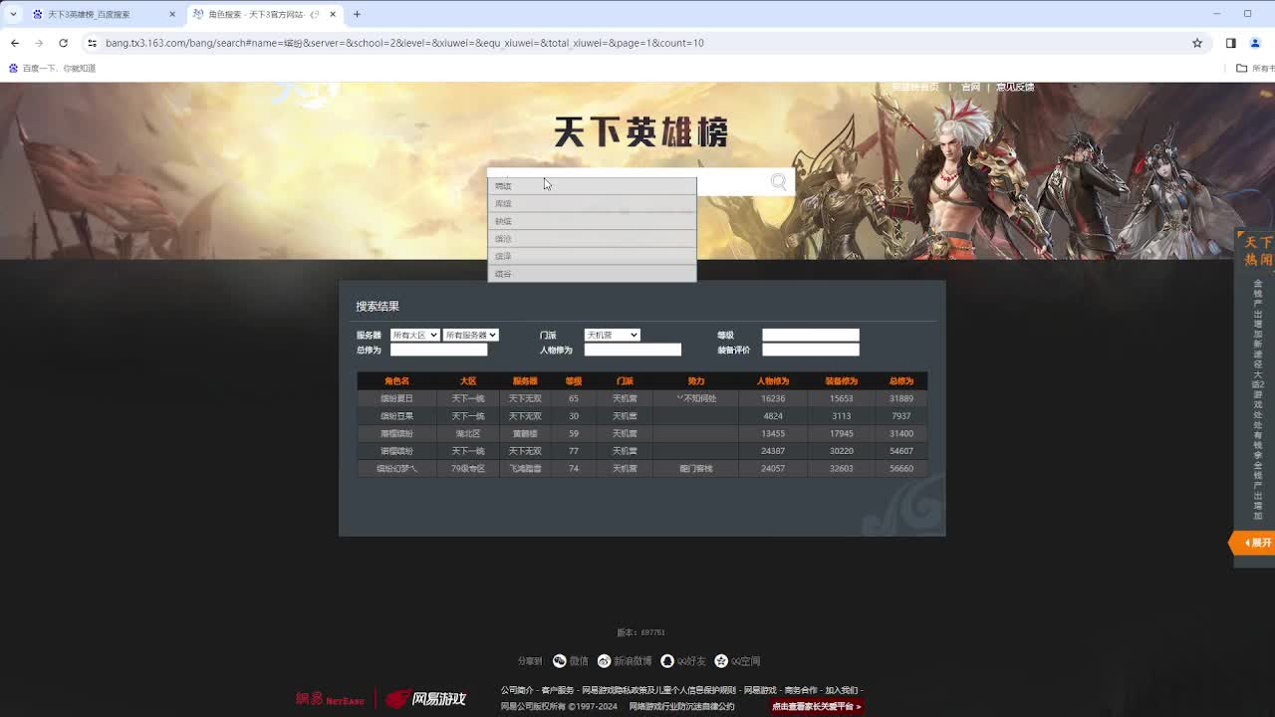Open the 加入我们 footer link
The image size is (1275, 717).
pyautogui.click(x=842, y=690)
